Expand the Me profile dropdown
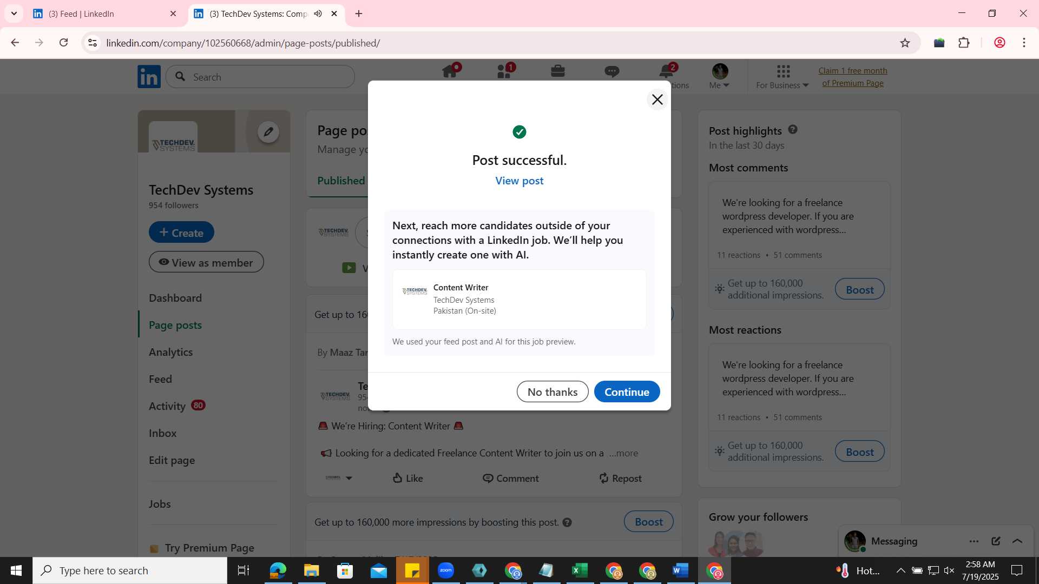The image size is (1039, 584). point(720,76)
